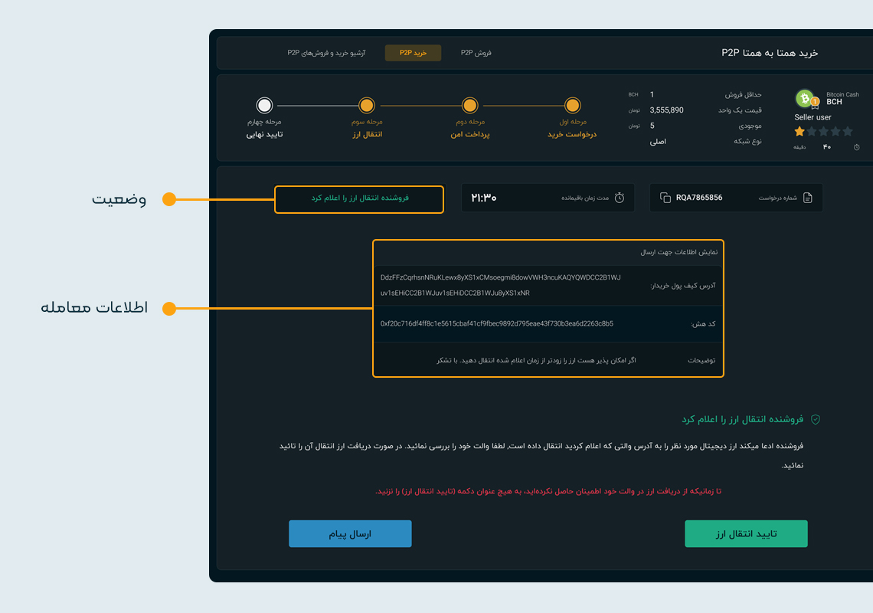Click the remaining time value ۲۱:۳۰
Image resolution: width=873 pixels, height=613 pixels.
coord(484,198)
